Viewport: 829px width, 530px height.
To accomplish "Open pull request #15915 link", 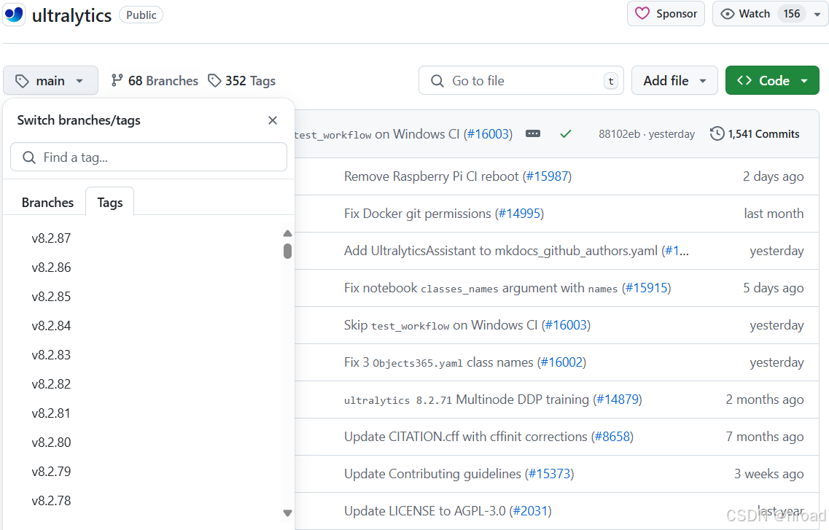I will click(647, 288).
